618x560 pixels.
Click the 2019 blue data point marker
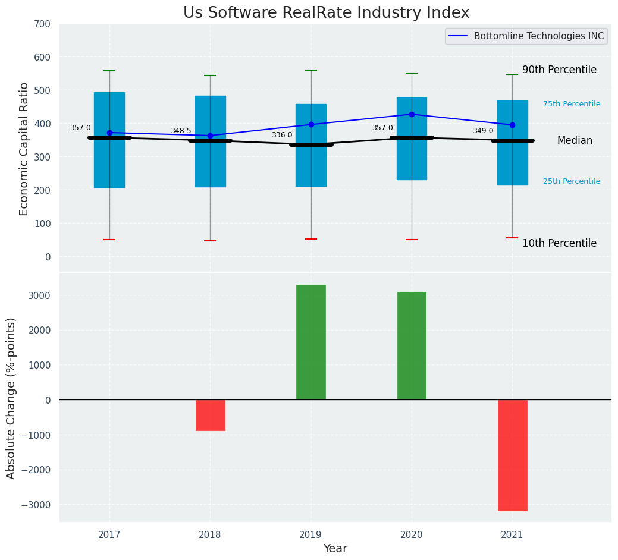pos(311,125)
